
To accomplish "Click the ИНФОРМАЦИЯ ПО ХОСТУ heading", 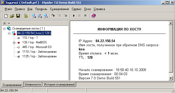I will pos(119,29).
